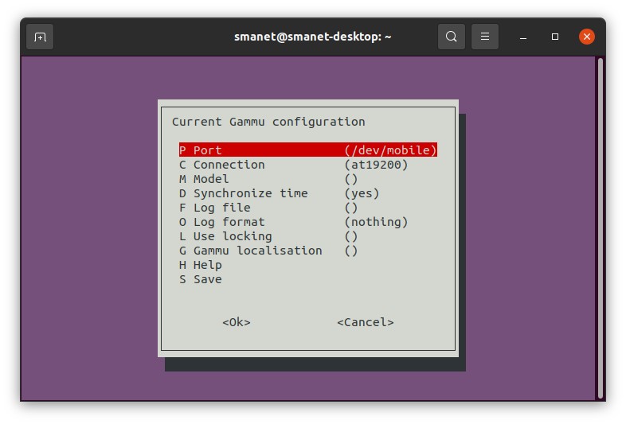The height and width of the screenshot is (424, 626).
Task: Select the Synchronize time entry
Action: (307, 193)
